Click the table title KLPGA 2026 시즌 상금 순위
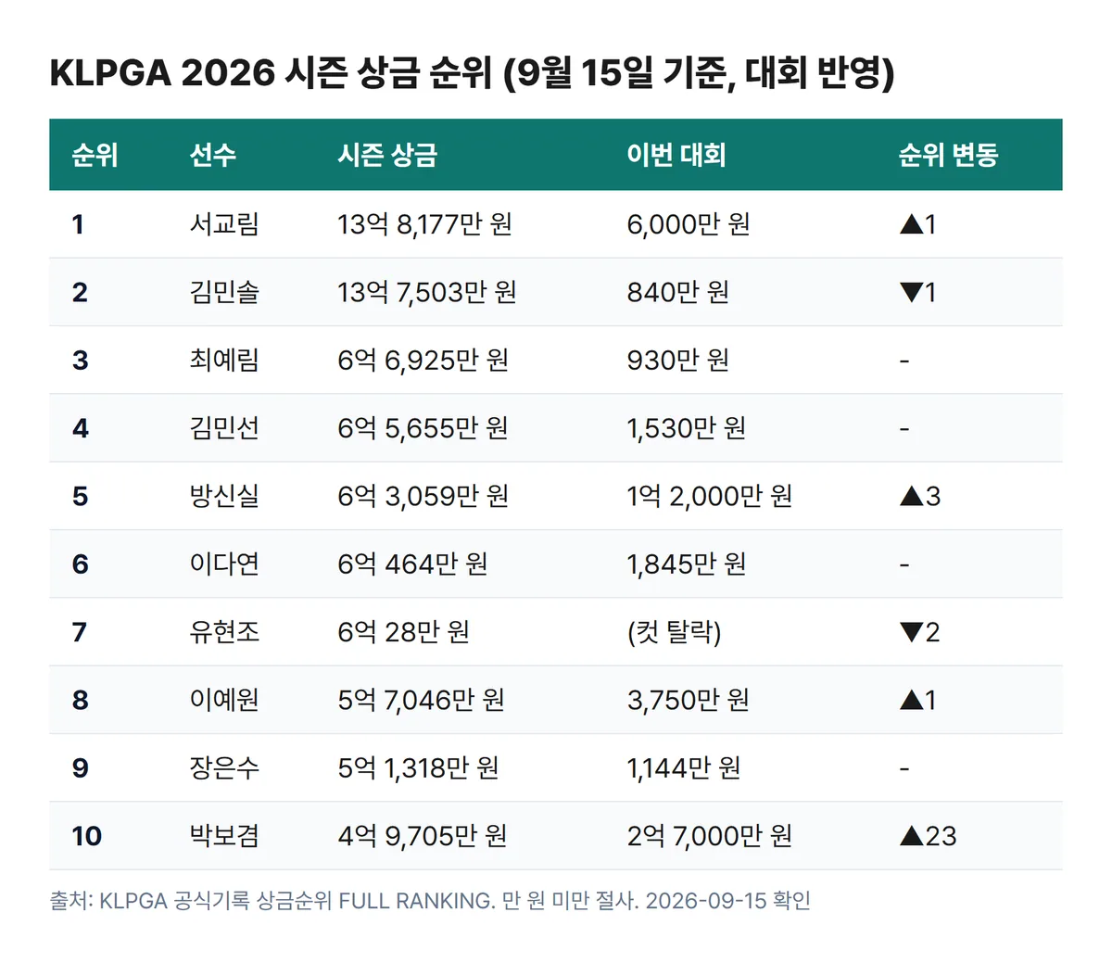1112x963 pixels. (271, 72)
